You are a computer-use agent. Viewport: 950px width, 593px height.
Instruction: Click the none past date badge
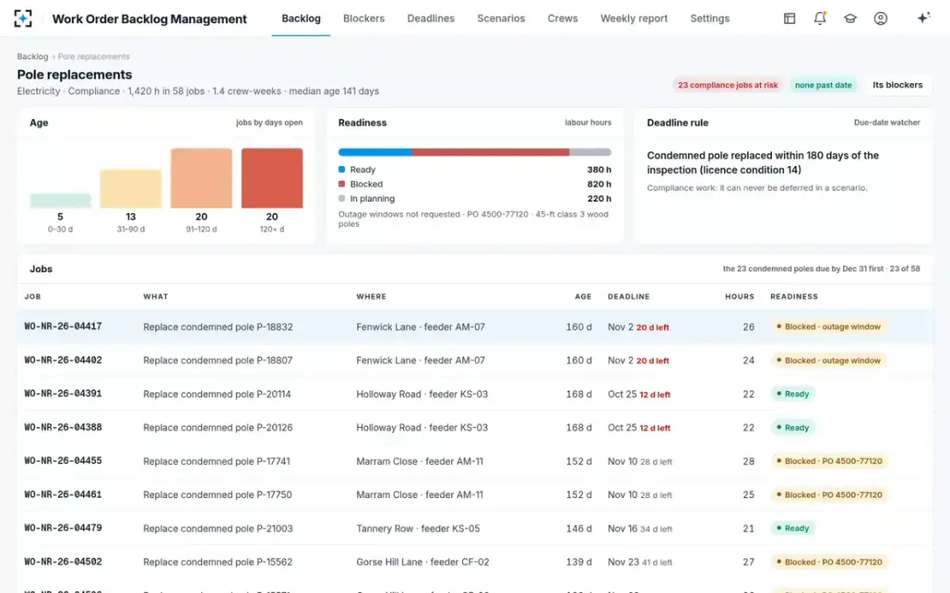click(823, 85)
